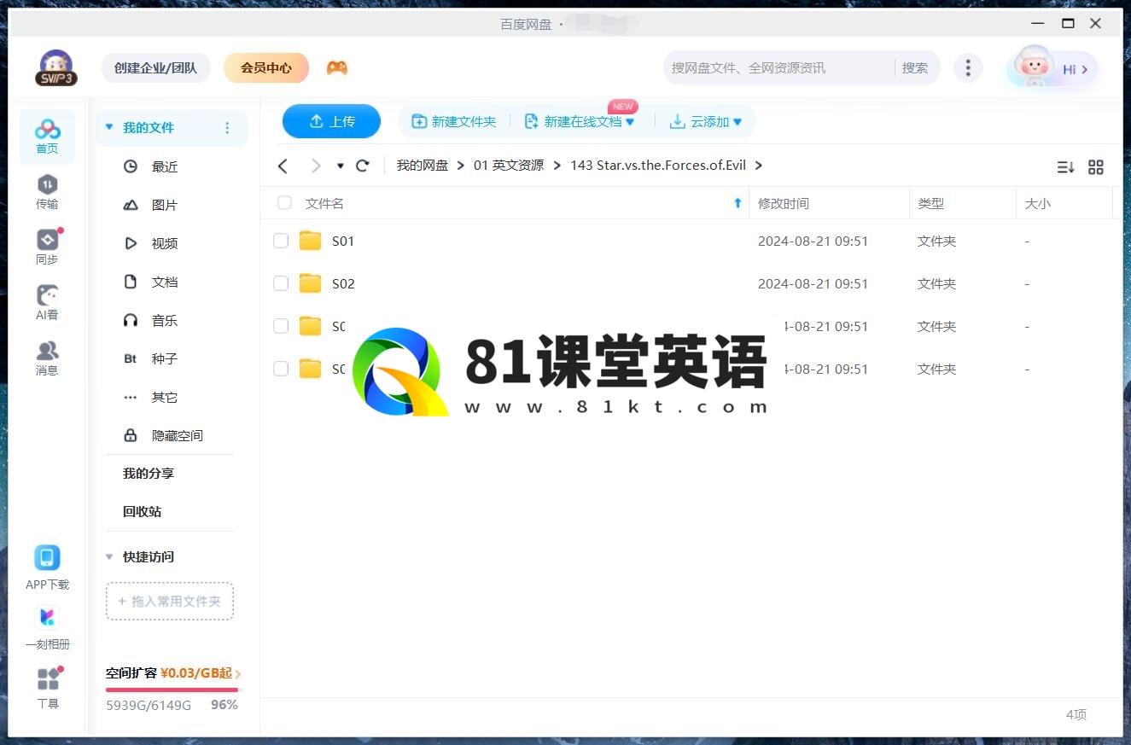Screen dimensions: 1131x745
Task: Check the box for folder S01
Action: click(281, 241)
